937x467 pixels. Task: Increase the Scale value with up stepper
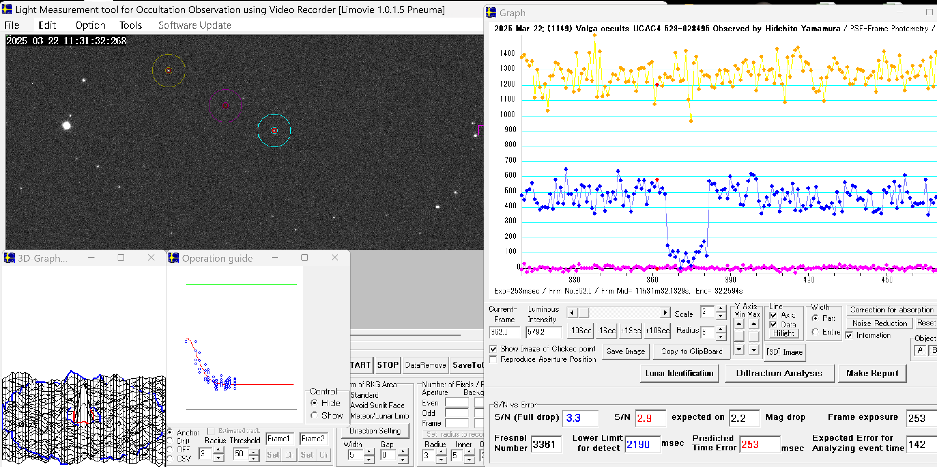(721, 309)
